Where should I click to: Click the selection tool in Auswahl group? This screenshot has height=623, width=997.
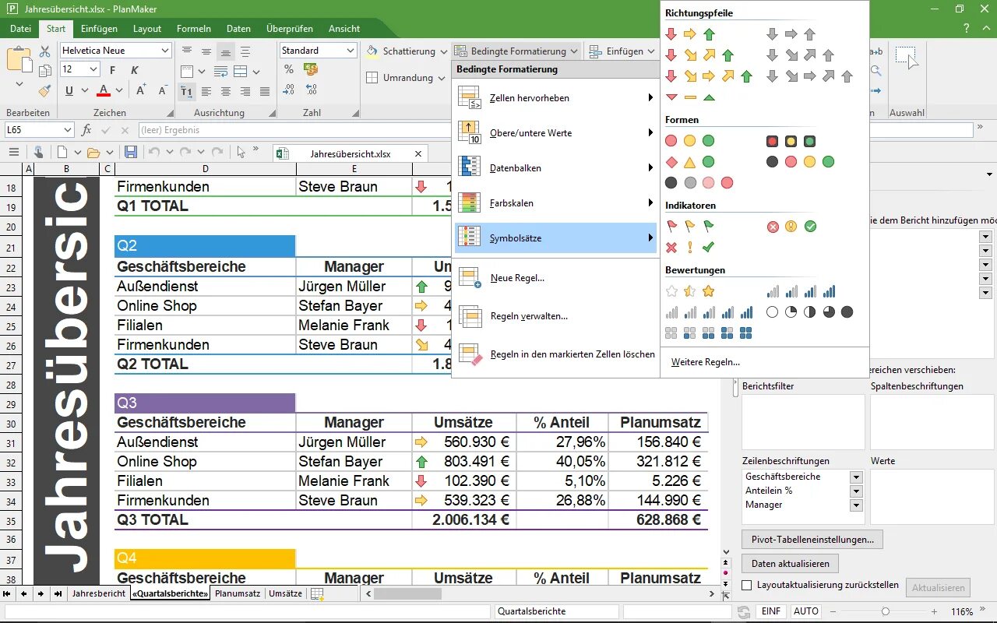906,57
